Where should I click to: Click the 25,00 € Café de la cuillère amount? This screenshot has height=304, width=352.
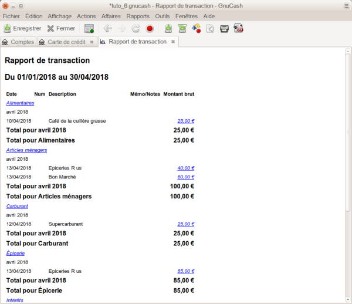pyautogui.click(x=186, y=121)
